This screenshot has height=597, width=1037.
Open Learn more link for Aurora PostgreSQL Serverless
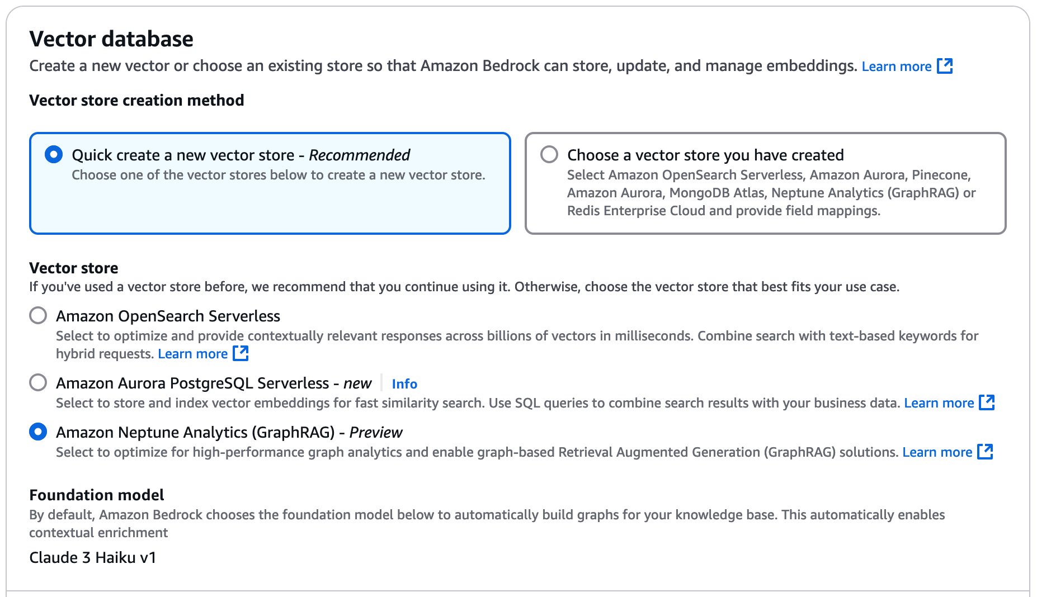939,403
